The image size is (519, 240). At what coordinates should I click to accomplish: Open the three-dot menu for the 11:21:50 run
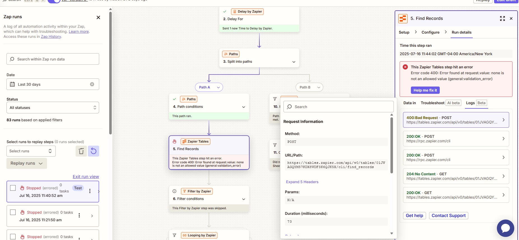[x=79, y=215]
